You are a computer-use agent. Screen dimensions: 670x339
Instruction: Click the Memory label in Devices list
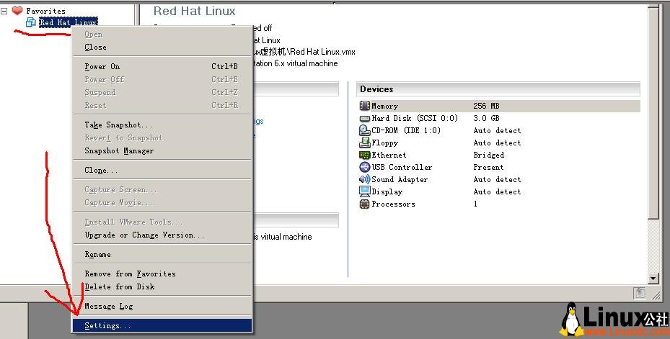point(384,107)
